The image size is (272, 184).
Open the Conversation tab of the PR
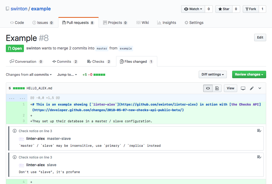(26, 61)
